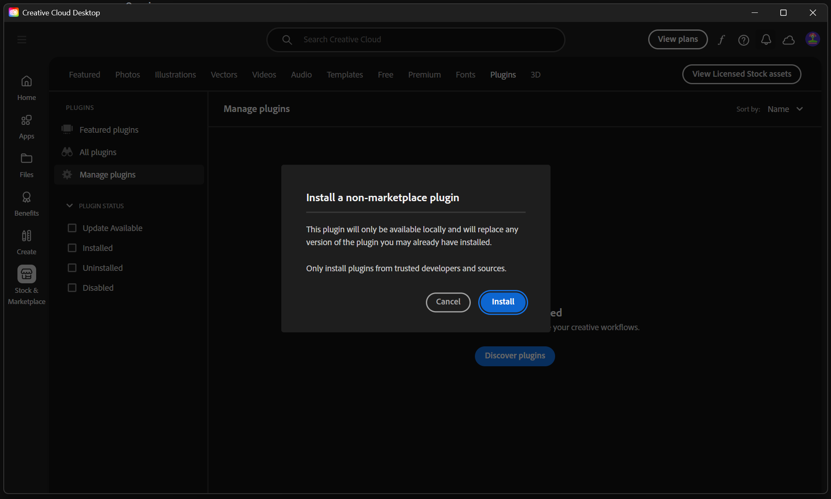Image resolution: width=831 pixels, height=499 pixels.
Task: Focus the Search Creative Cloud field
Action: coord(415,39)
